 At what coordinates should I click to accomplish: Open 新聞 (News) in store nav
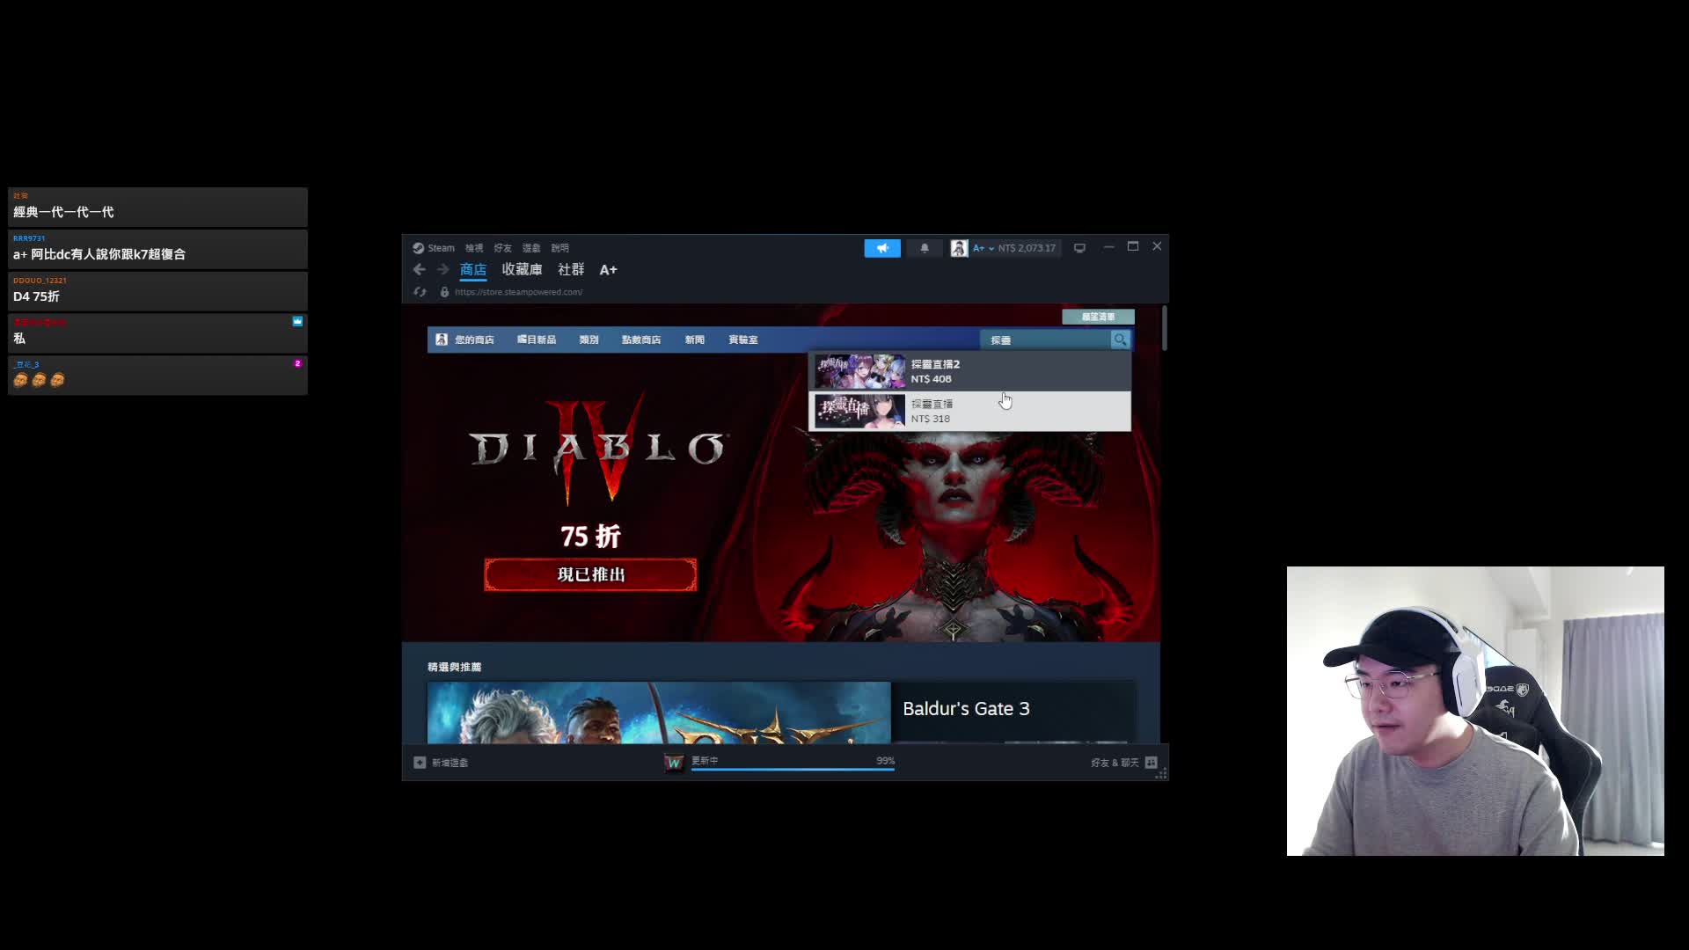[694, 340]
